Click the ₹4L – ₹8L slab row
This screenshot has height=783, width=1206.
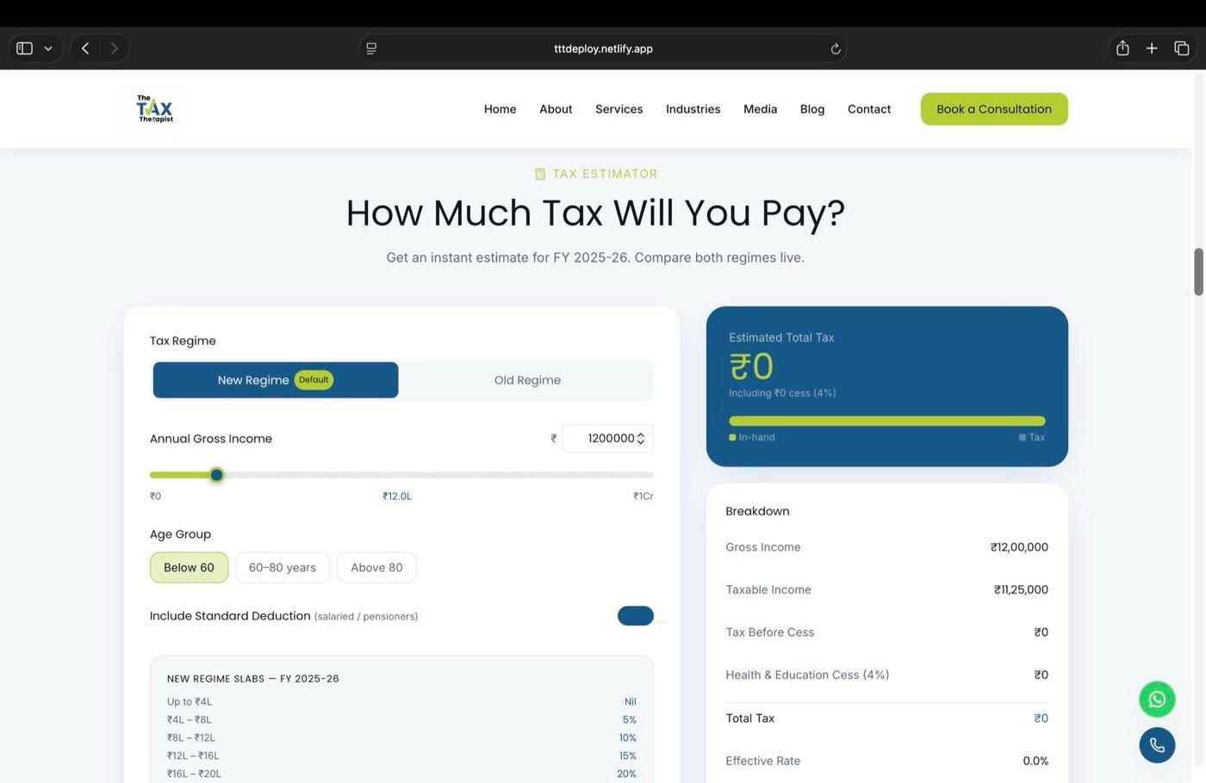[x=401, y=719]
